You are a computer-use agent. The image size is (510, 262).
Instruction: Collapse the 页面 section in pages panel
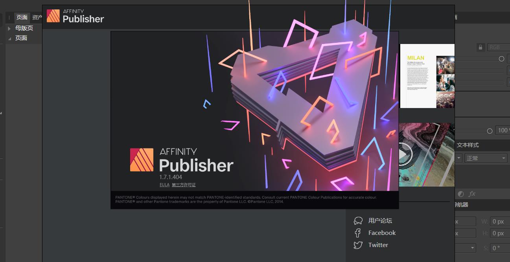pos(9,38)
